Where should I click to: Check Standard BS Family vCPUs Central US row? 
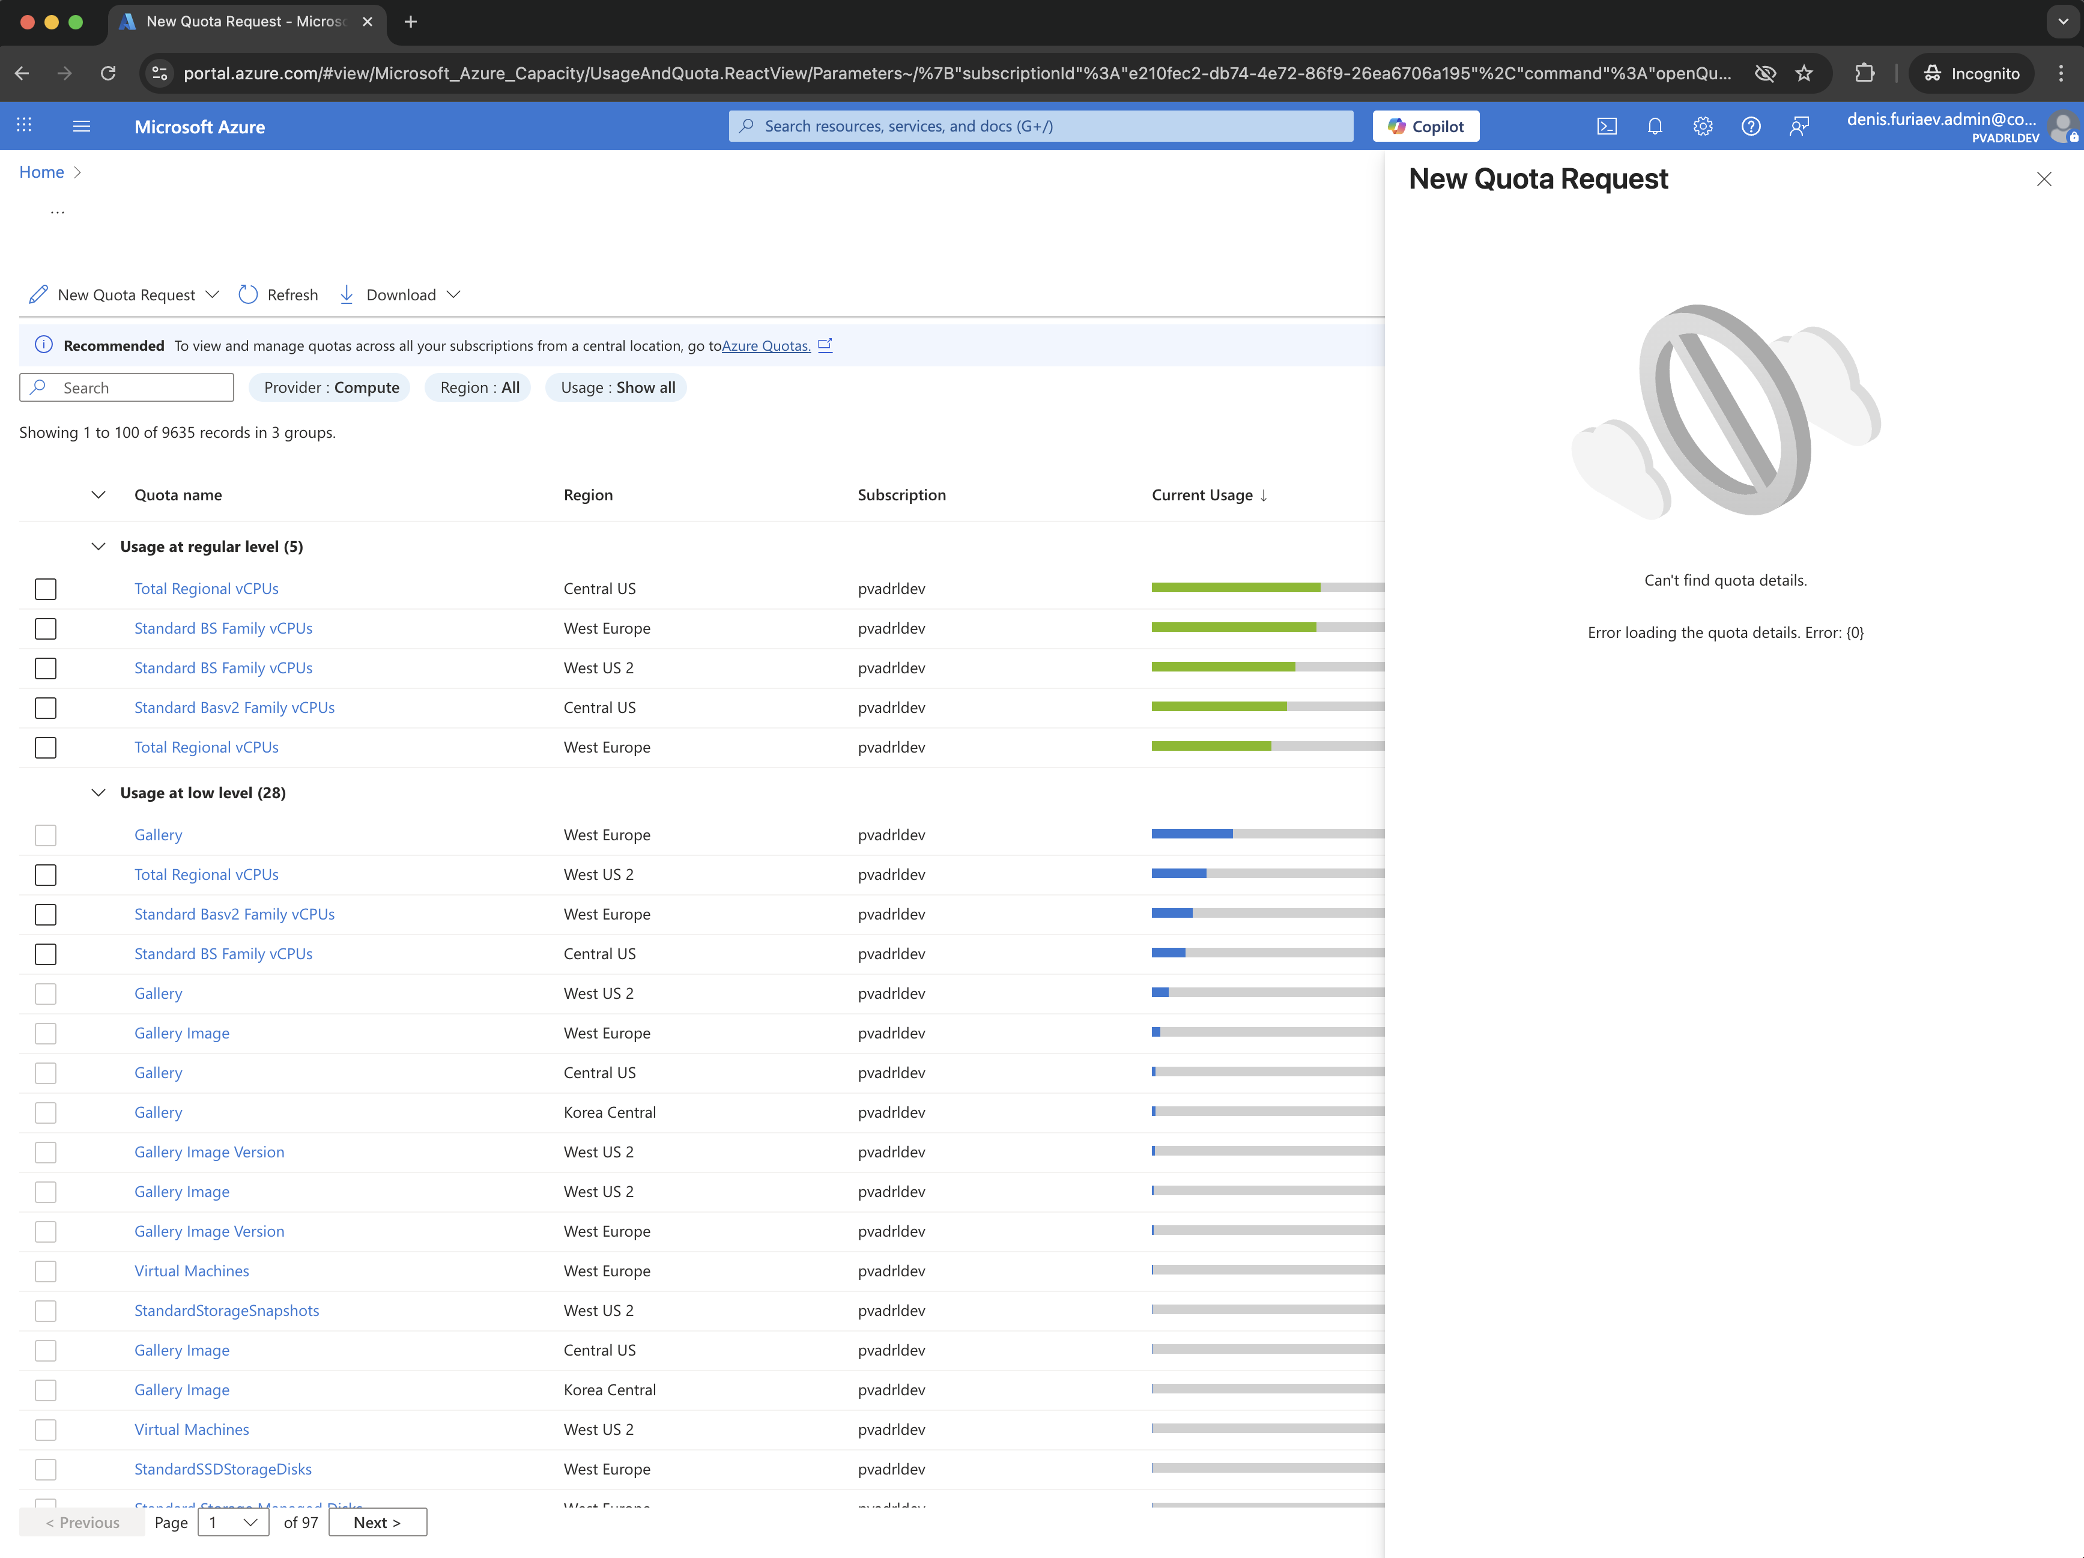45,954
